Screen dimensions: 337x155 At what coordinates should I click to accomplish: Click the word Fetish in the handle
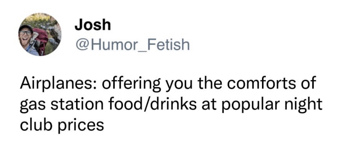click(167, 45)
